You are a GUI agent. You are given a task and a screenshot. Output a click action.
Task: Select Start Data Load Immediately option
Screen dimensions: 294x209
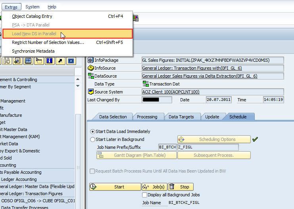(x=93, y=131)
